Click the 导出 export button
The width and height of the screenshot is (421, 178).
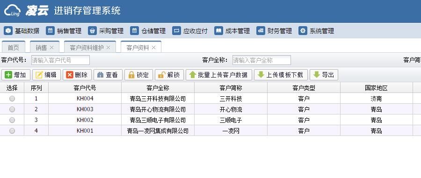point(324,75)
